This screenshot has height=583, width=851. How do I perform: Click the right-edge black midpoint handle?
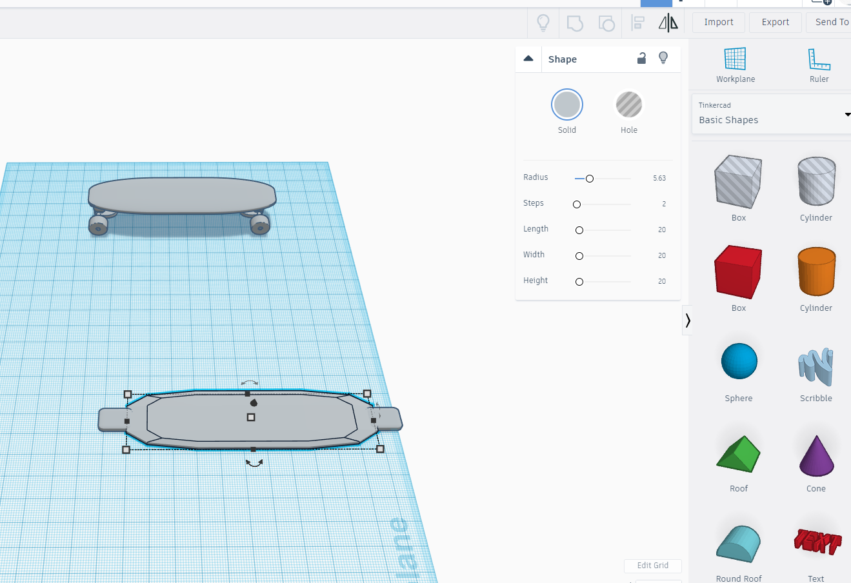click(374, 420)
